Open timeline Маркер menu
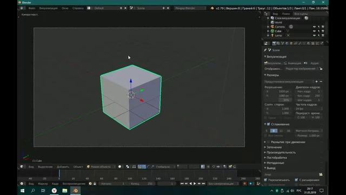Image resolution: width=346 pixels, height=195 pixels. tap(43, 184)
